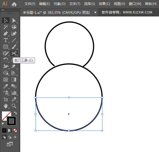
Task: Close the 未标题-1.ai document tab
Action: 95,12
